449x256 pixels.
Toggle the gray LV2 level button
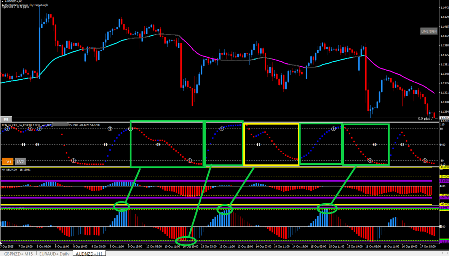tap(21, 161)
